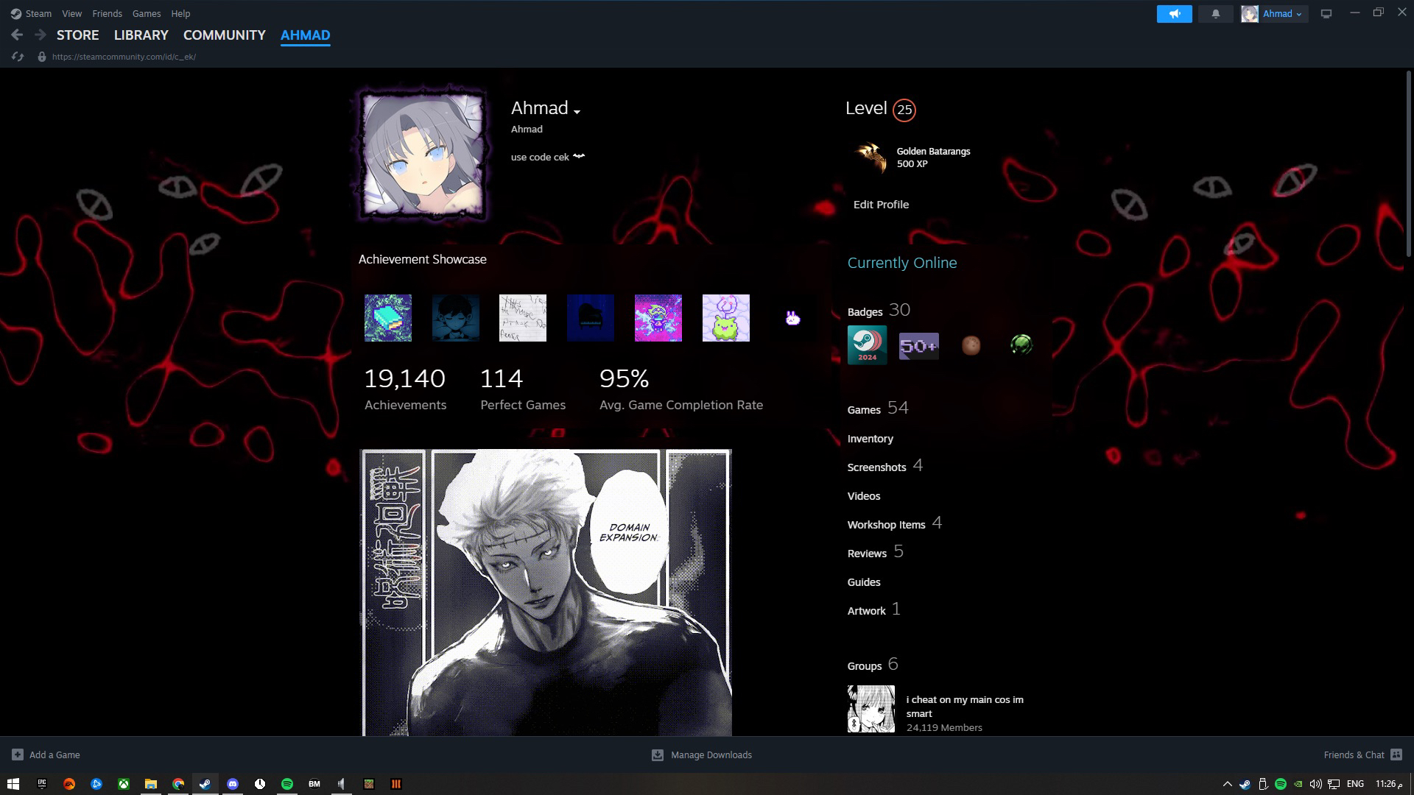Open the Videos link
The height and width of the screenshot is (795, 1414).
coord(864,496)
